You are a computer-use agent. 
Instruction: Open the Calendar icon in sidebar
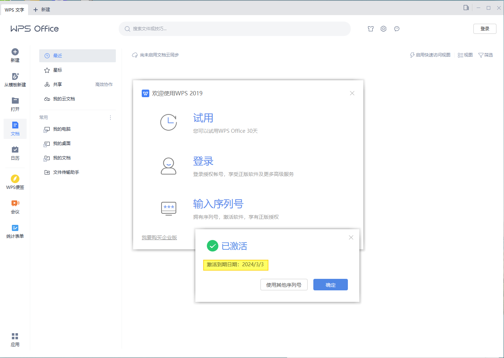click(15, 150)
